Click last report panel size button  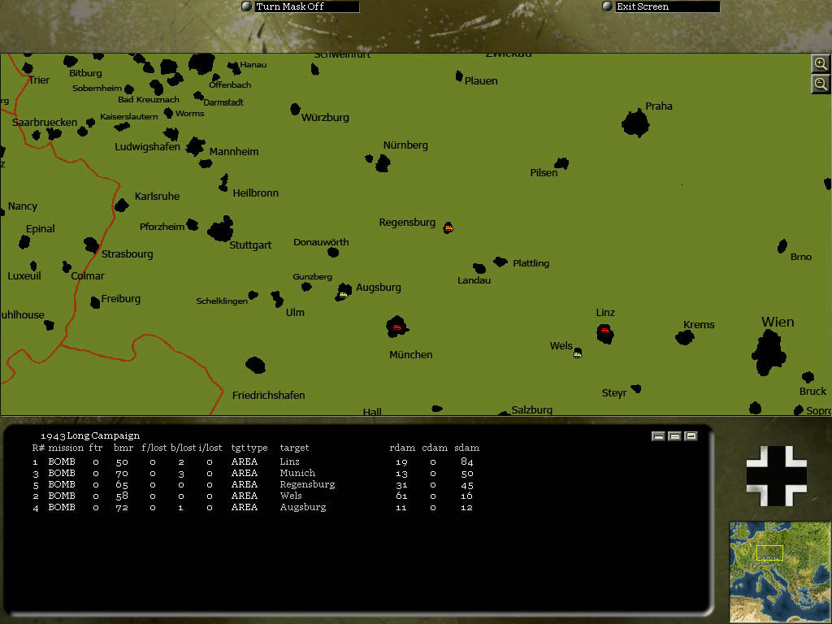(x=691, y=436)
